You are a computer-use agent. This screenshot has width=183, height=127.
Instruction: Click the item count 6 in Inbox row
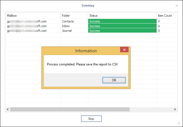click(x=159, y=26)
